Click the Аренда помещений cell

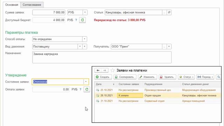click(x=193, y=101)
